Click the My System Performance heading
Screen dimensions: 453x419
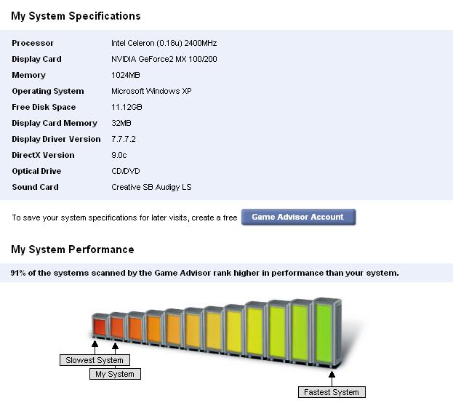[x=72, y=250]
